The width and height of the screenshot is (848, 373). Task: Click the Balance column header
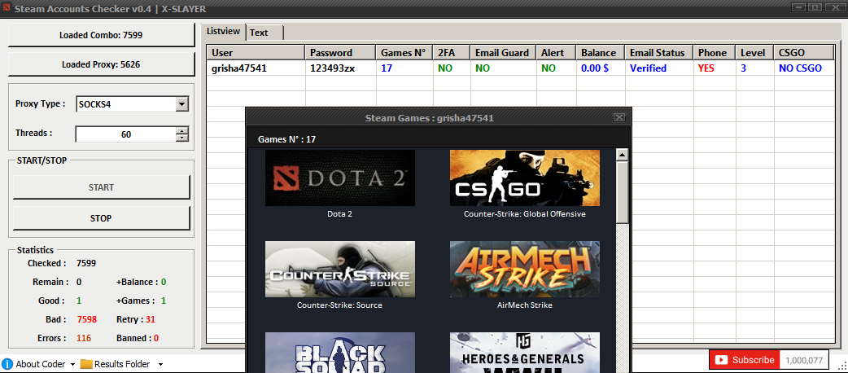[x=601, y=52]
